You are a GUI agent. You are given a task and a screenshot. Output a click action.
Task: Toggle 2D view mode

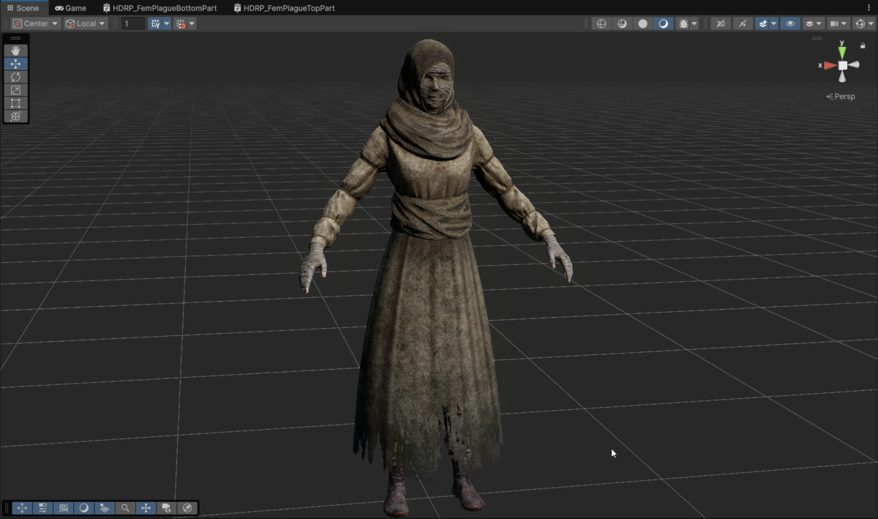[721, 23]
